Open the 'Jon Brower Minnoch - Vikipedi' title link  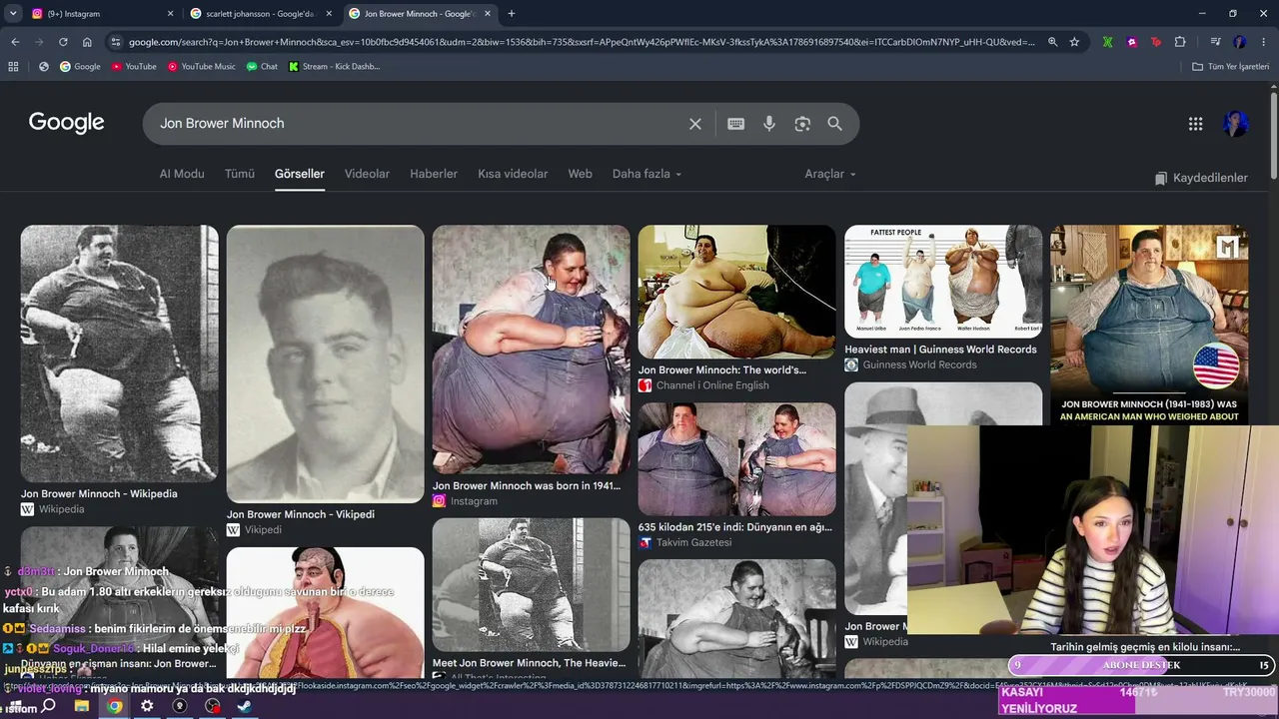(x=301, y=514)
